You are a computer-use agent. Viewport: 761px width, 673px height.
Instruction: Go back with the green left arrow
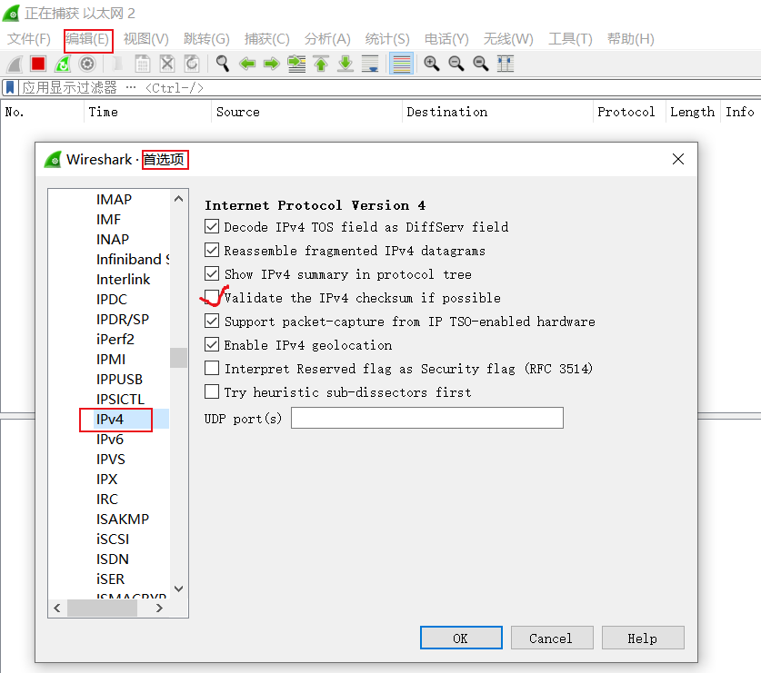(x=247, y=64)
